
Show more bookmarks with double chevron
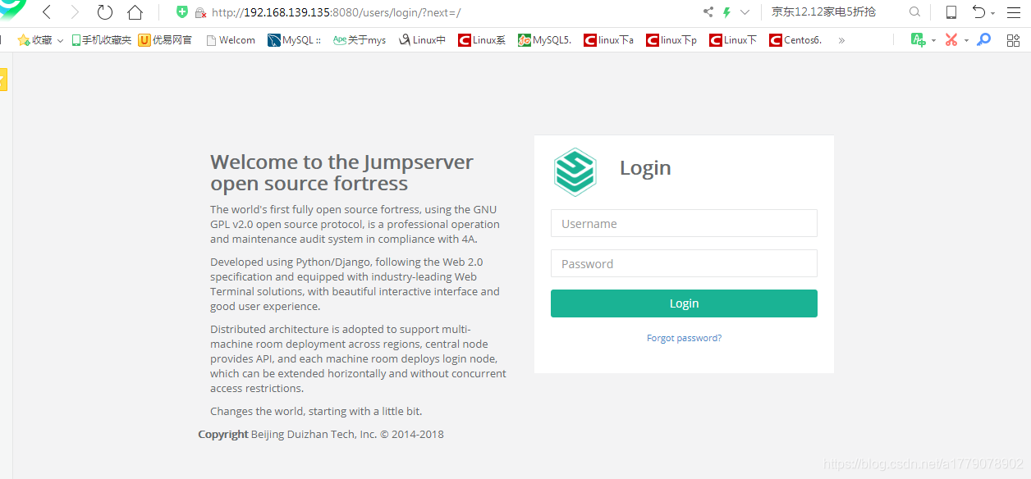point(841,40)
